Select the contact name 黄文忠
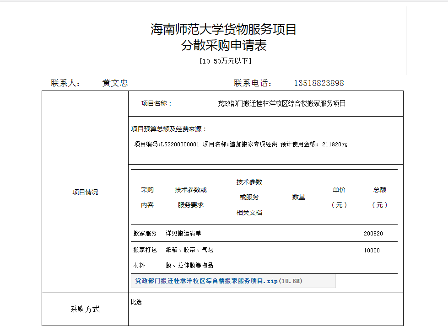This screenshot has width=448, height=326. 115,83
